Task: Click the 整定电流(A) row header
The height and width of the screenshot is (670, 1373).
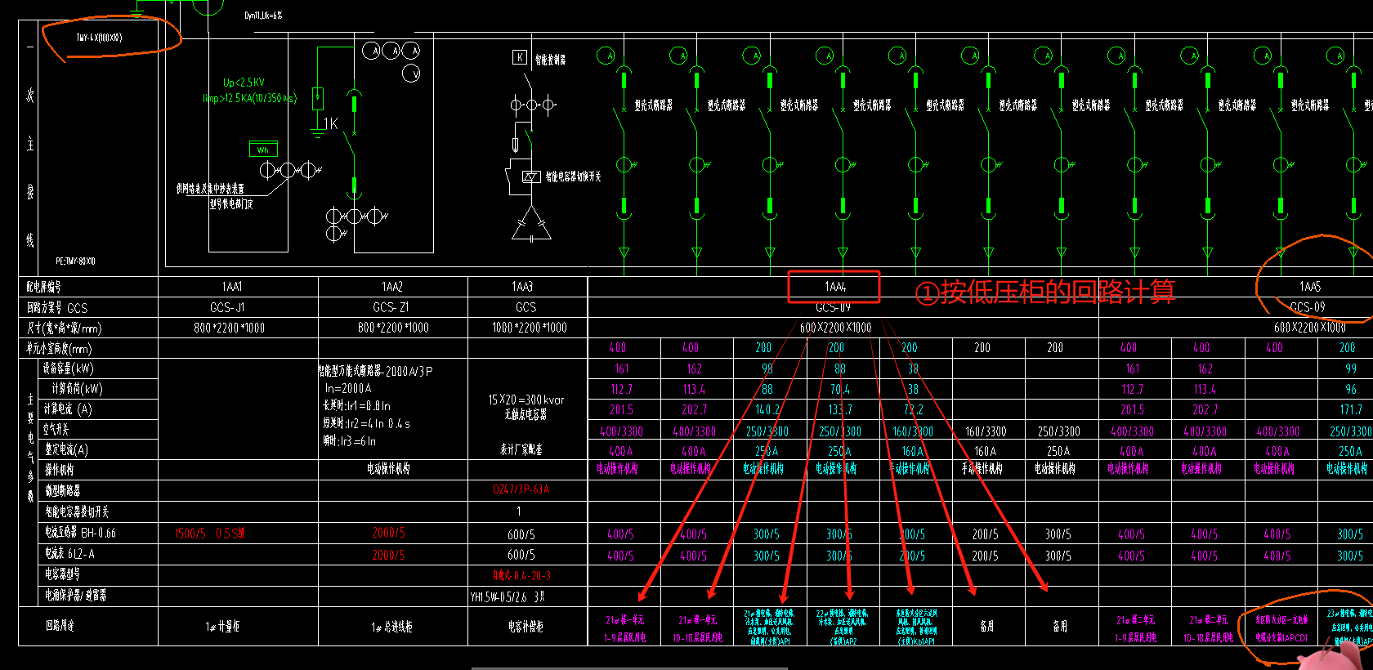Action: coord(66,449)
